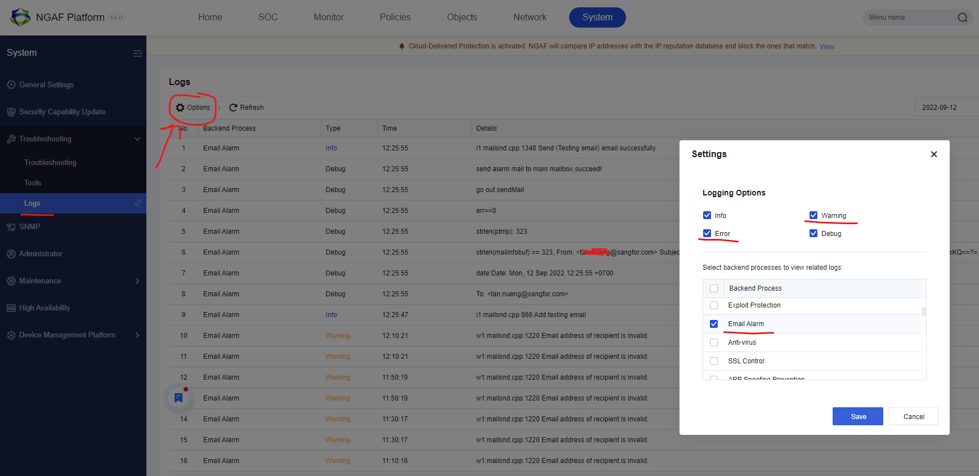The height and width of the screenshot is (476, 979).
Task: Click the pin icon on Logs item
Action: click(137, 203)
